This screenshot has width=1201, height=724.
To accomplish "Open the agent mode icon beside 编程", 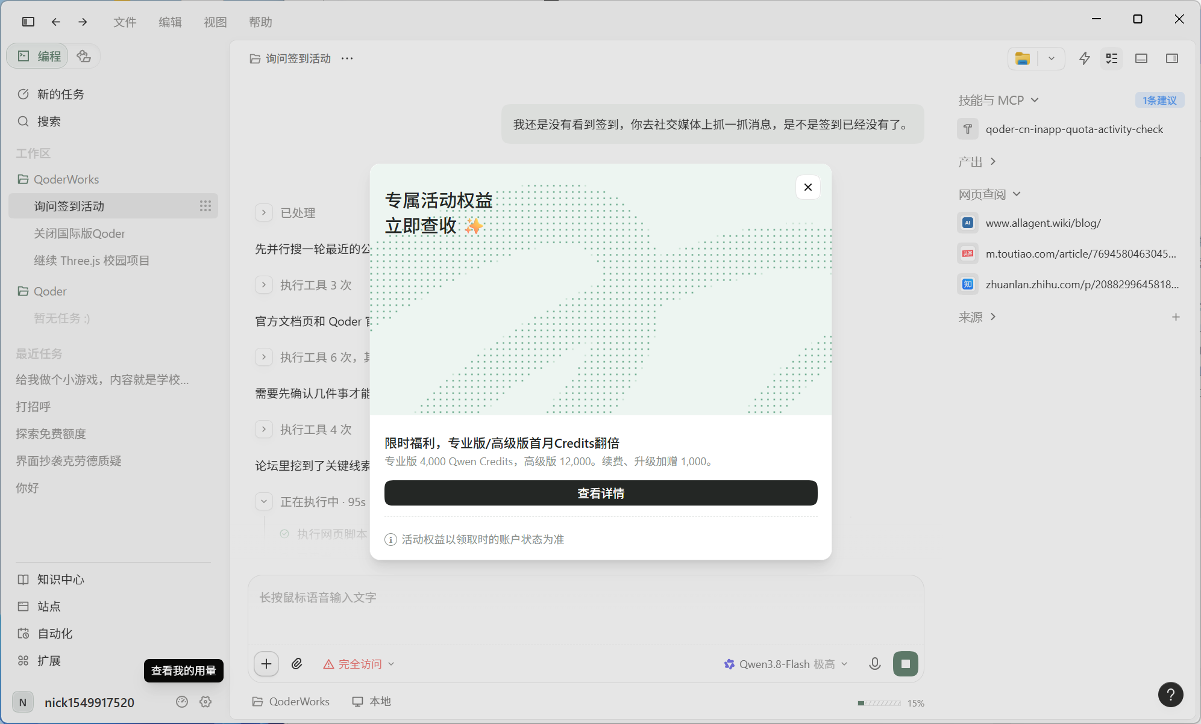I will [84, 56].
